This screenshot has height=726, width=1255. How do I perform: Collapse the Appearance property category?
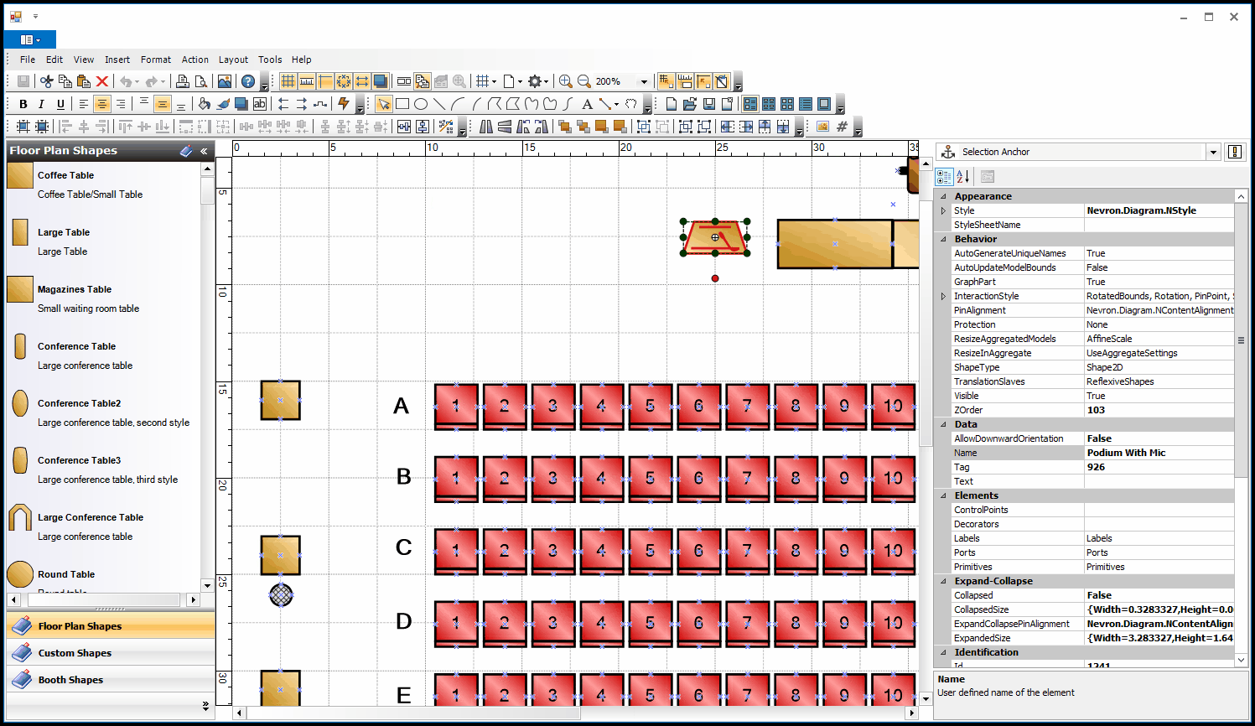tap(943, 196)
